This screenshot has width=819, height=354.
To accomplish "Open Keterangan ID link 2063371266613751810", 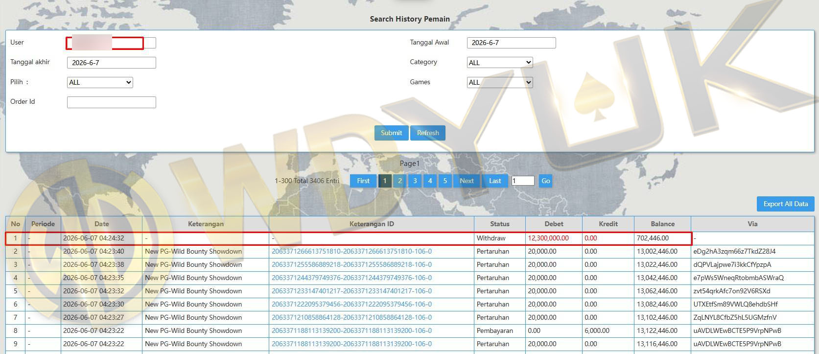I will coord(351,251).
